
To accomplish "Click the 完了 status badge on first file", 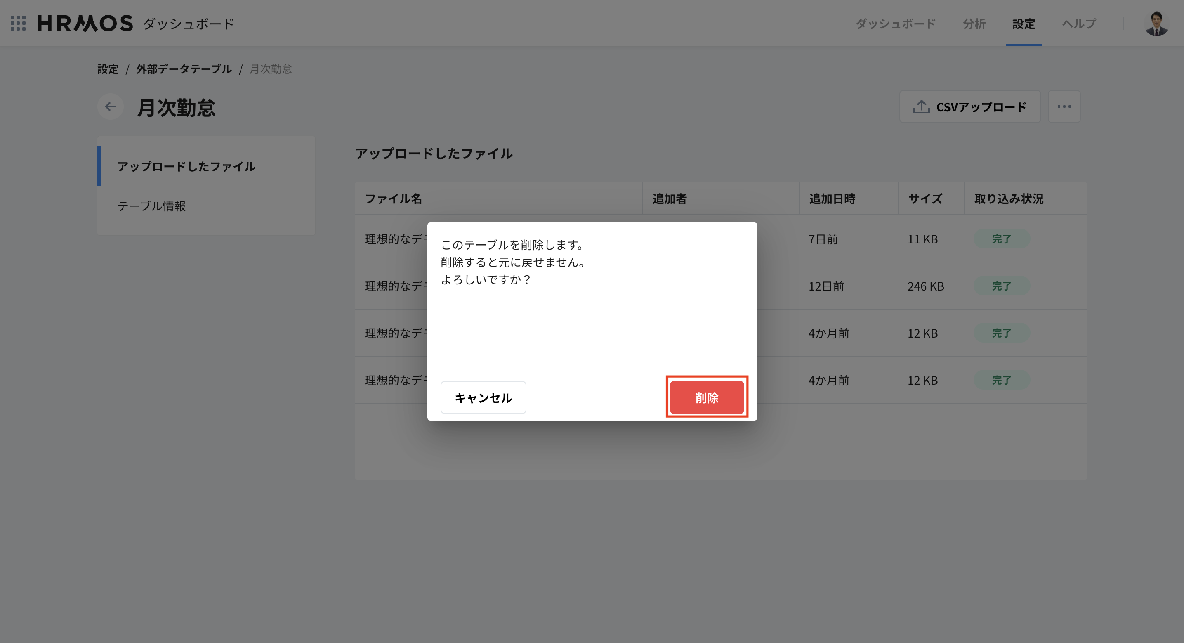I will coord(1002,239).
